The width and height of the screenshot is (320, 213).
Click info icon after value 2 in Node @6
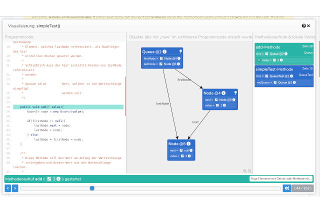pos(189,156)
